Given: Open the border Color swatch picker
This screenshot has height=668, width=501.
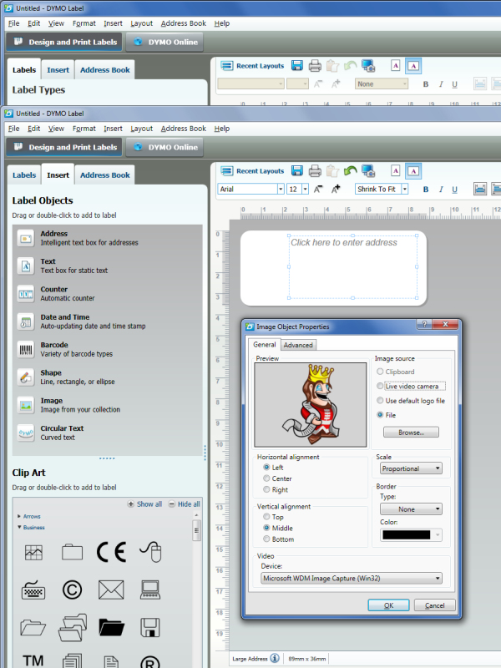Looking at the screenshot, I should [411, 534].
